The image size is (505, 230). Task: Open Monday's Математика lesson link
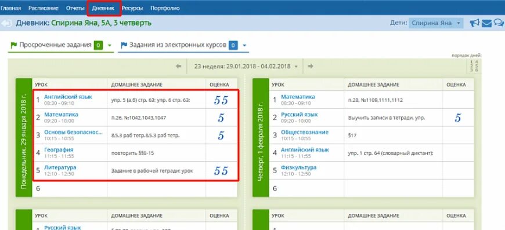click(x=61, y=114)
